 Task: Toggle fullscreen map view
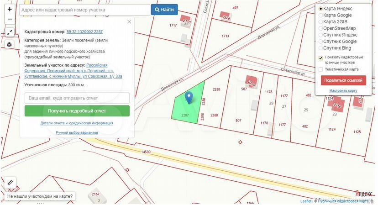tap(10, 32)
